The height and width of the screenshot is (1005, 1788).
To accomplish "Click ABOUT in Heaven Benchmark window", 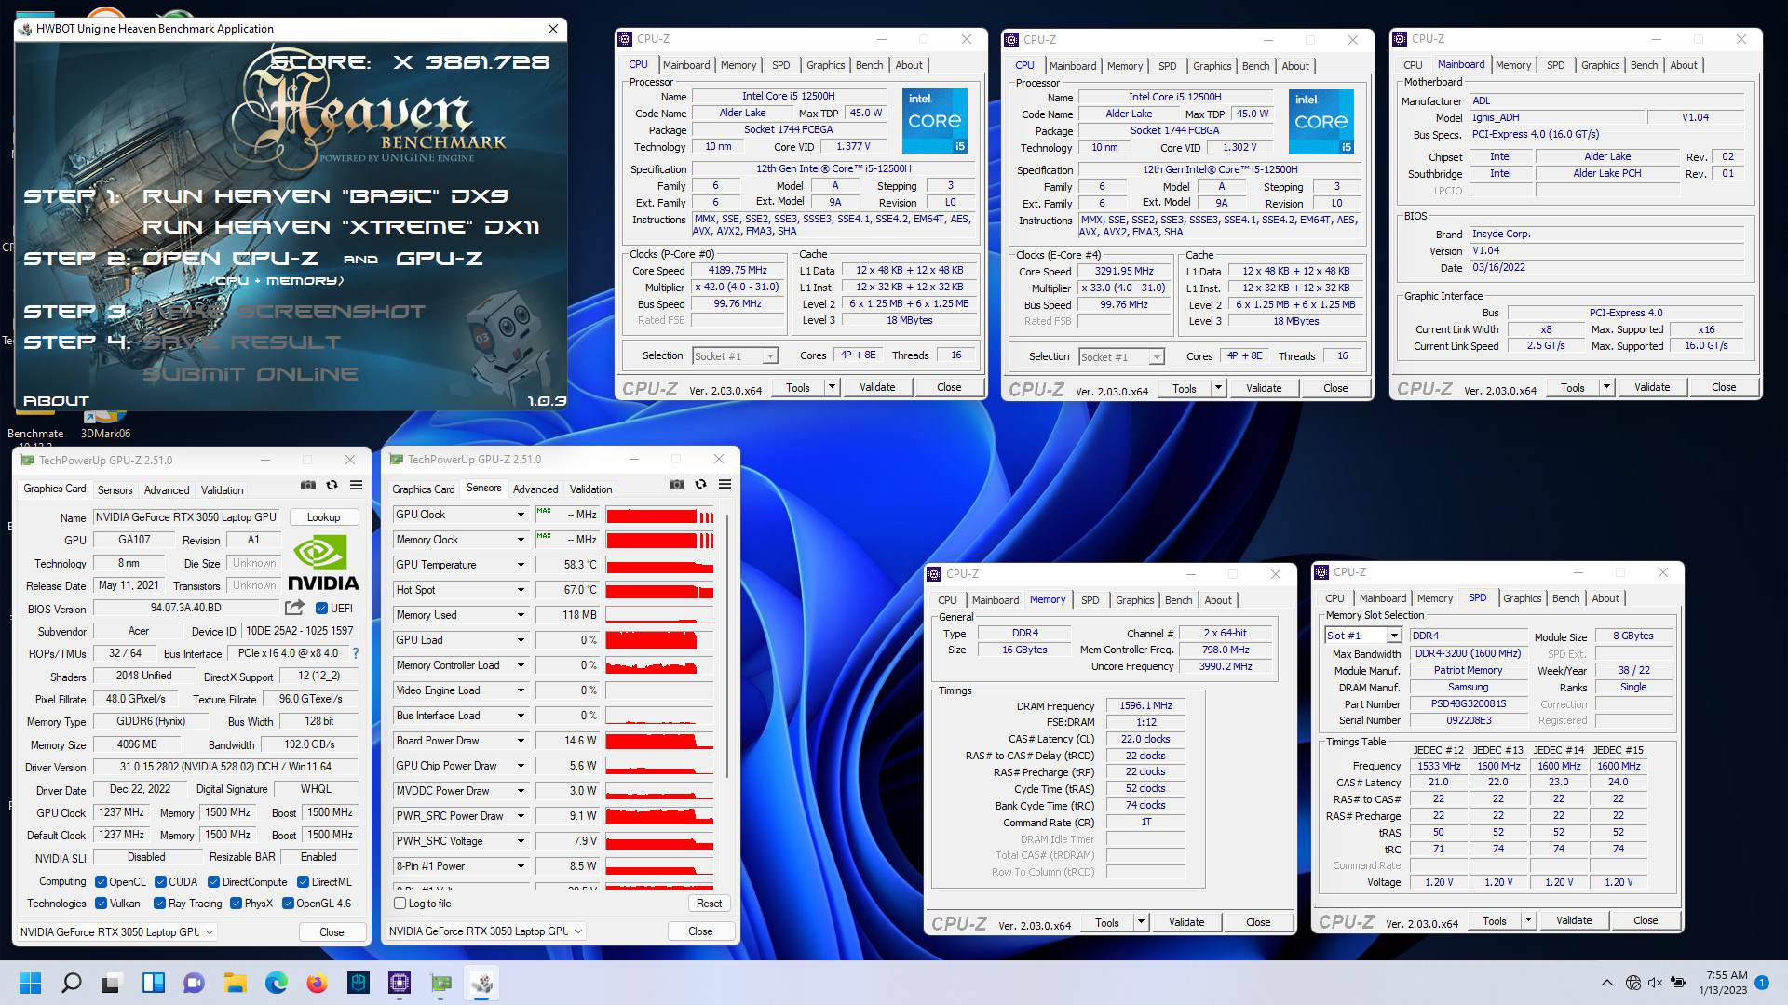I will 56,401.
